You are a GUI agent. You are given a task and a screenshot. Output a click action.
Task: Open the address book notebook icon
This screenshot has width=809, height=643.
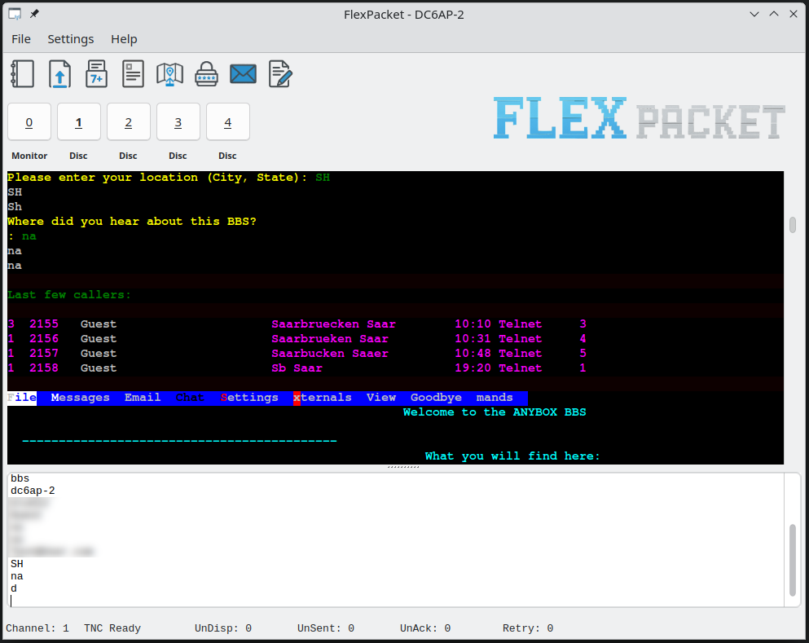22,74
